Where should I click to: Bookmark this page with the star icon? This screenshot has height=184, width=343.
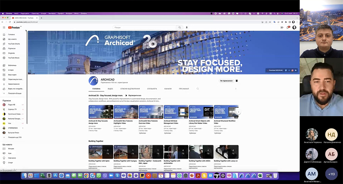[270, 22]
